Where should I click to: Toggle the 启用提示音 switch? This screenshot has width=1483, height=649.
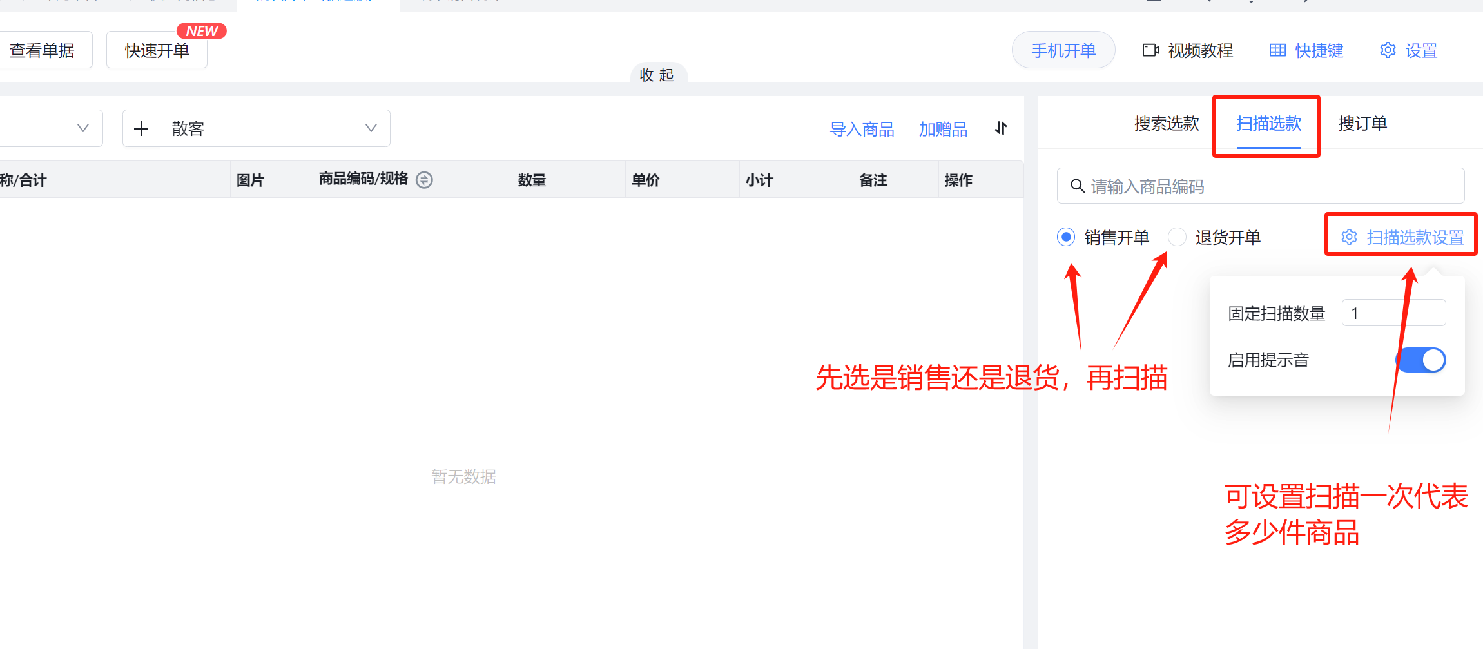tap(1421, 360)
